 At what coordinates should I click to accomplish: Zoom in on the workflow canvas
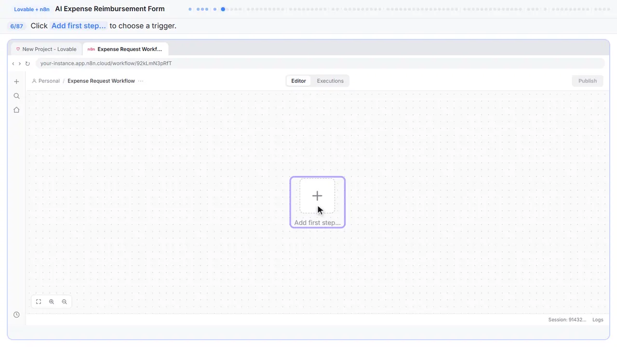coord(52,302)
